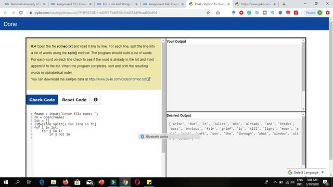Switch to the https://www.py4e.com tab
Screen dimensions: 333x187
coord(255,4)
